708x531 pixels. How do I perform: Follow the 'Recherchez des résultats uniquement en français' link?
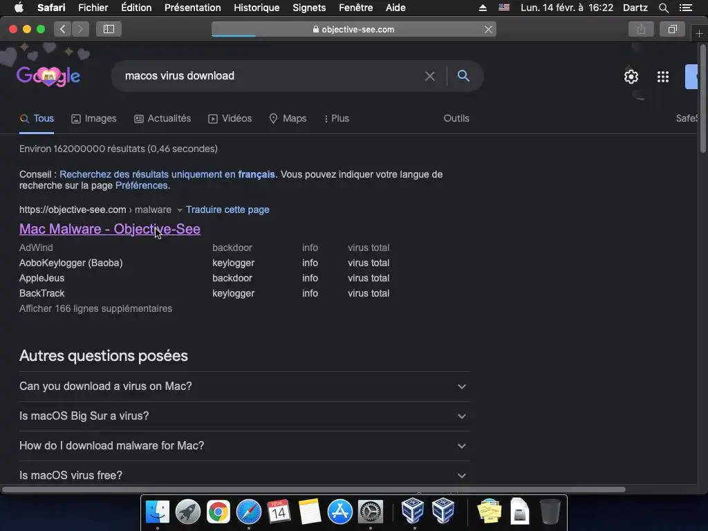tap(167, 174)
